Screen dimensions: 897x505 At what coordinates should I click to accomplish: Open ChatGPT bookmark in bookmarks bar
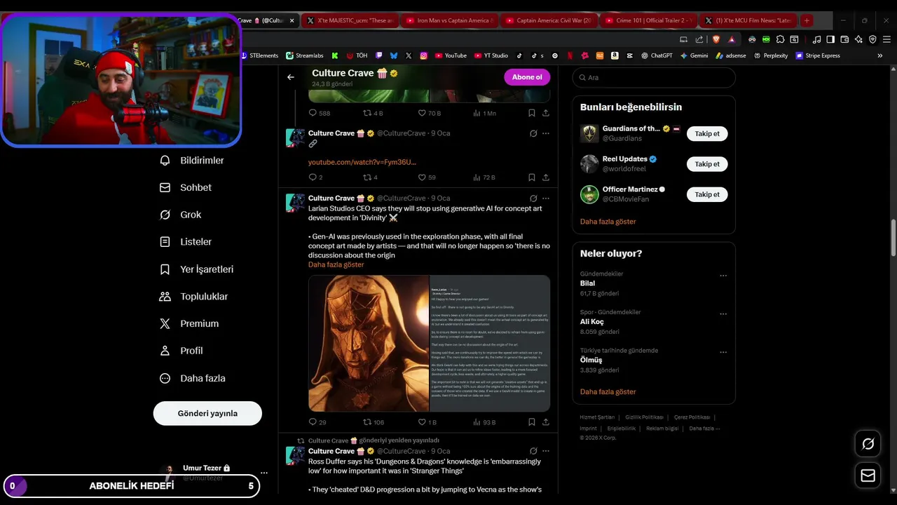click(x=656, y=55)
